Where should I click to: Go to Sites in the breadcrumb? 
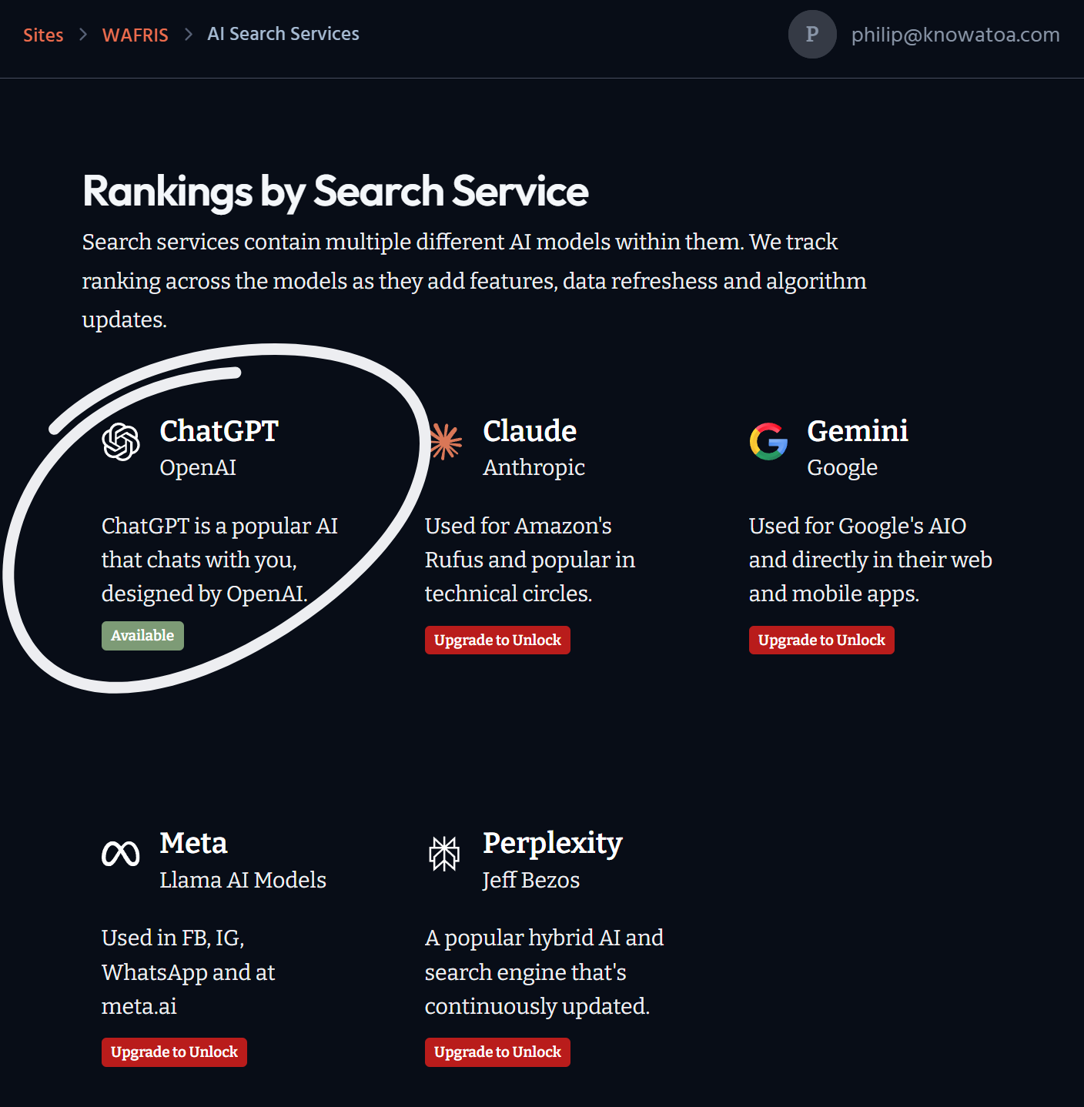43,35
